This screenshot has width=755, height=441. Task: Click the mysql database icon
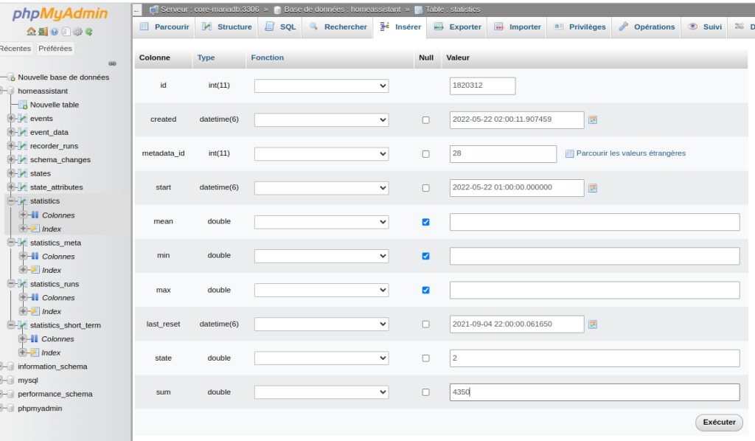click(10, 380)
